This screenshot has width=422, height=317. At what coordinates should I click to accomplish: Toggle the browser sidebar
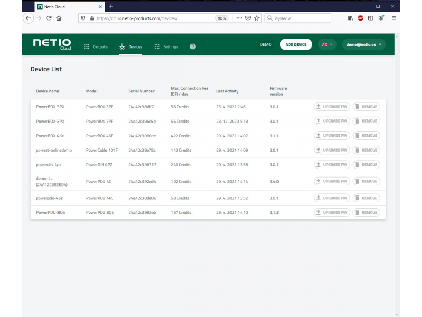(371, 18)
